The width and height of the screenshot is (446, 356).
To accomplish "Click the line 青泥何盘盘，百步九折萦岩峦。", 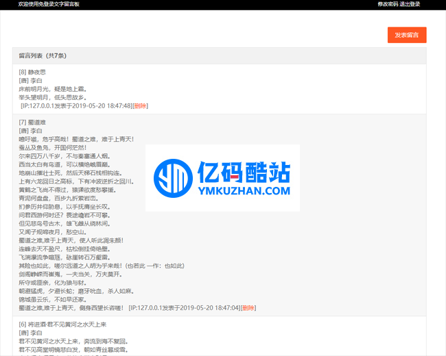I will [58, 198].
